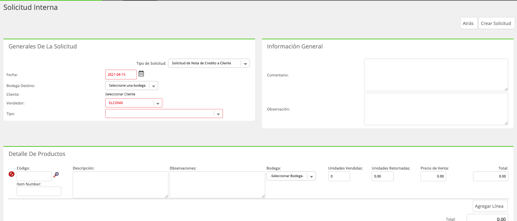Open the calendar date picker icon

pos(141,73)
